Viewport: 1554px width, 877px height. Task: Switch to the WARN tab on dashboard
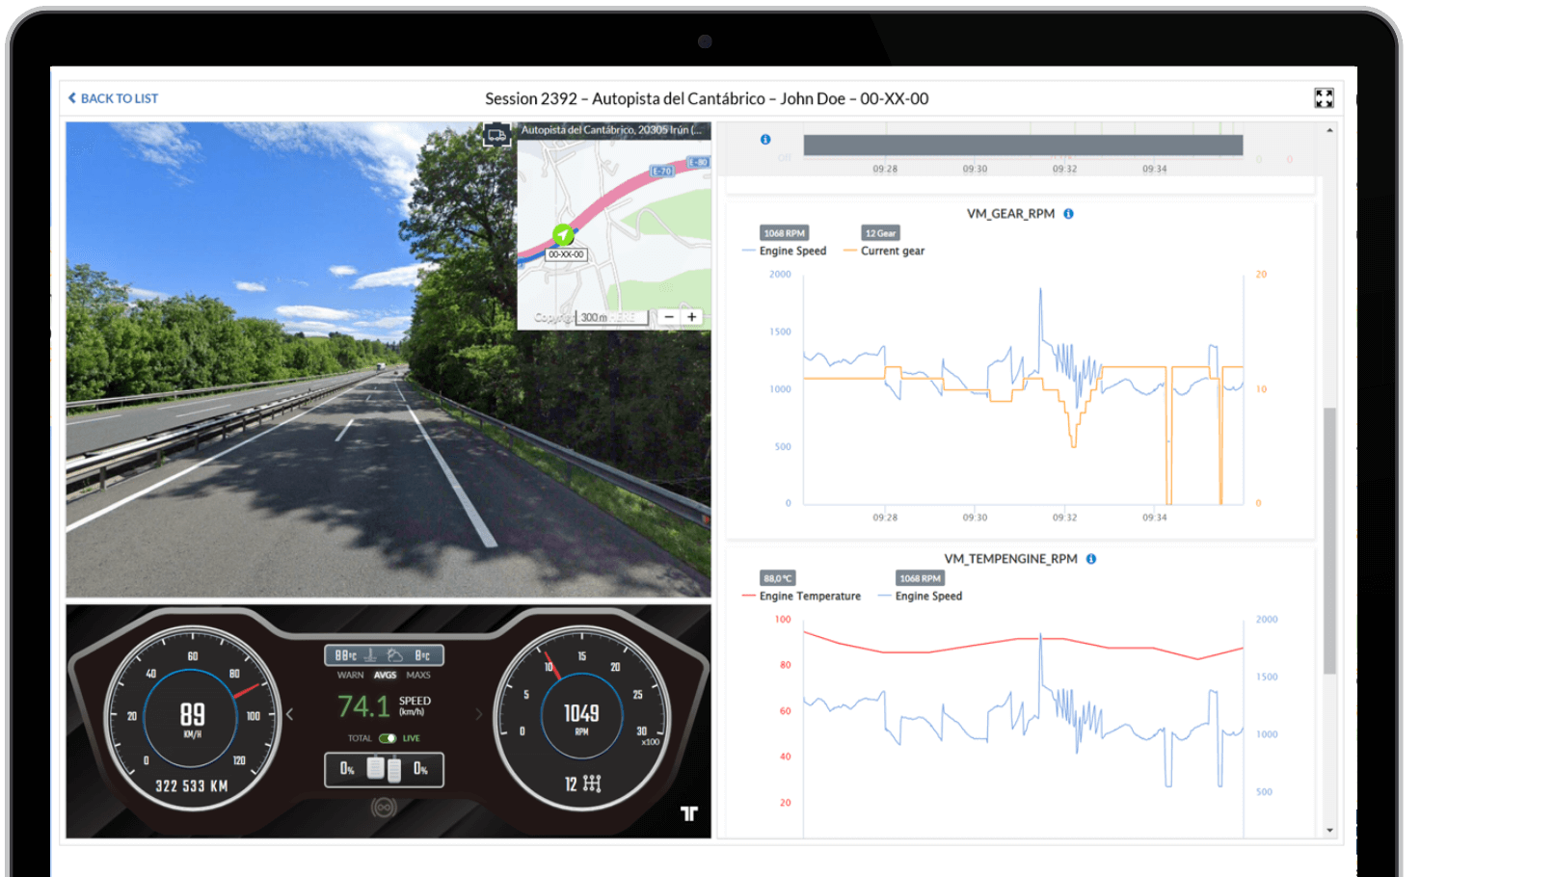click(350, 676)
